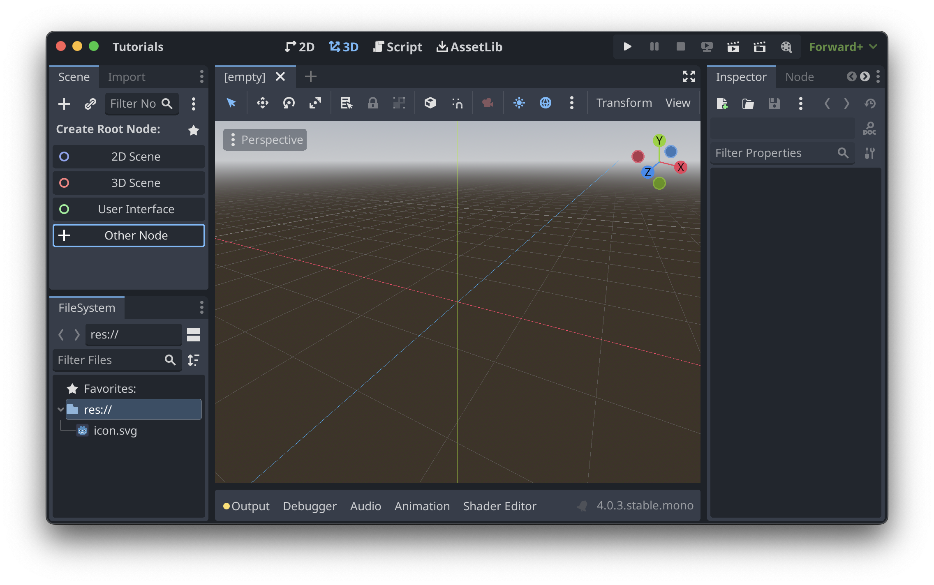Viewport: 934px width, 585px height.
Task: Open the Transform menu
Action: [x=624, y=103]
